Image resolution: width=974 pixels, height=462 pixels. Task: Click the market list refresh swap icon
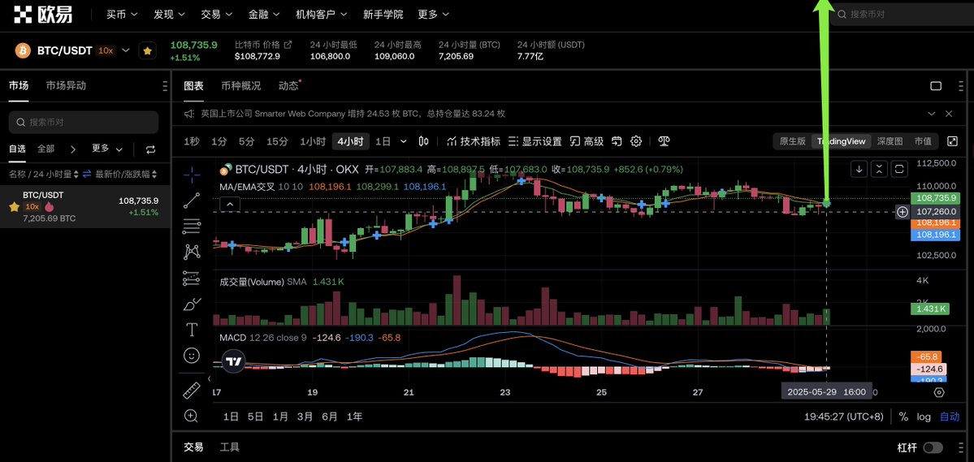point(150,149)
